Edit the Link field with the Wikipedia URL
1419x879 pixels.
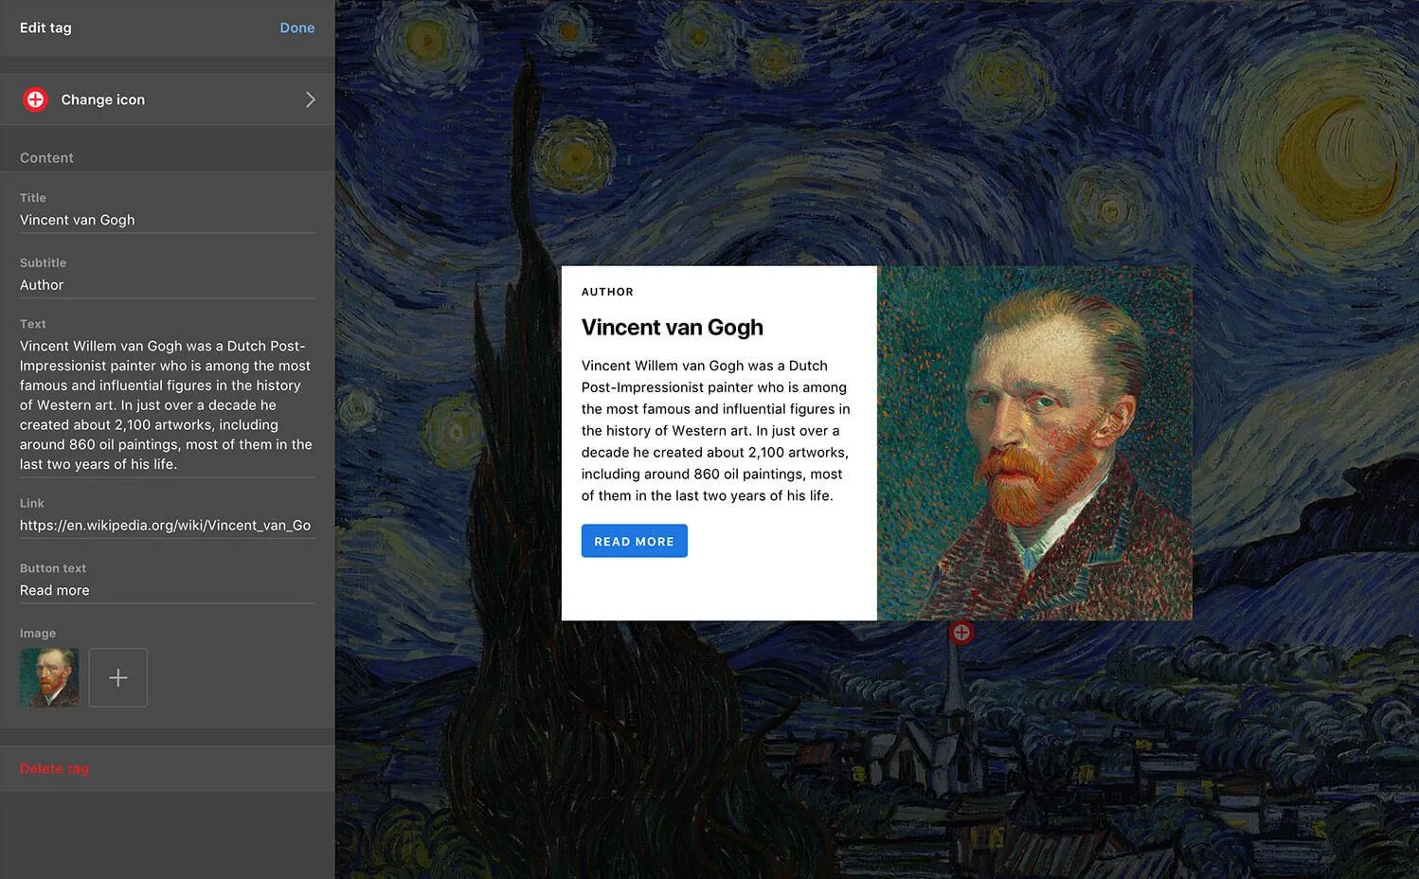168,525
